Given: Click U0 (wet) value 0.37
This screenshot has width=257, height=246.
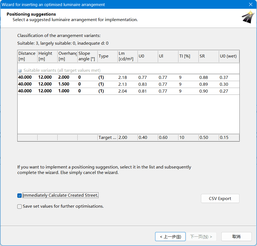Looking at the screenshot, I should (x=224, y=78).
